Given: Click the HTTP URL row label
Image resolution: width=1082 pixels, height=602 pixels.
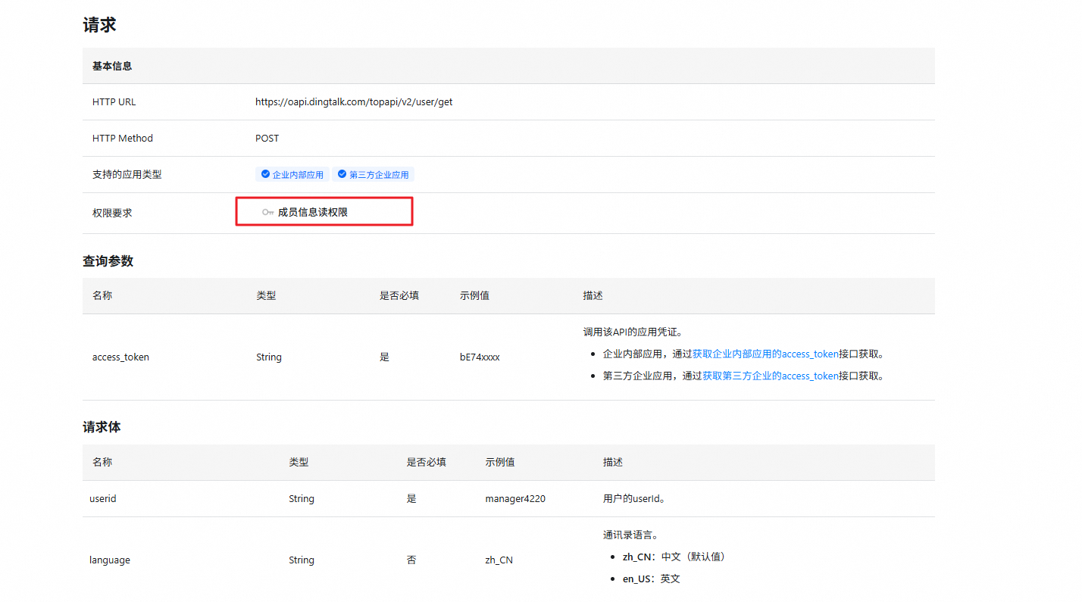Looking at the screenshot, I should pyautogui.click(x=114, y=101).
